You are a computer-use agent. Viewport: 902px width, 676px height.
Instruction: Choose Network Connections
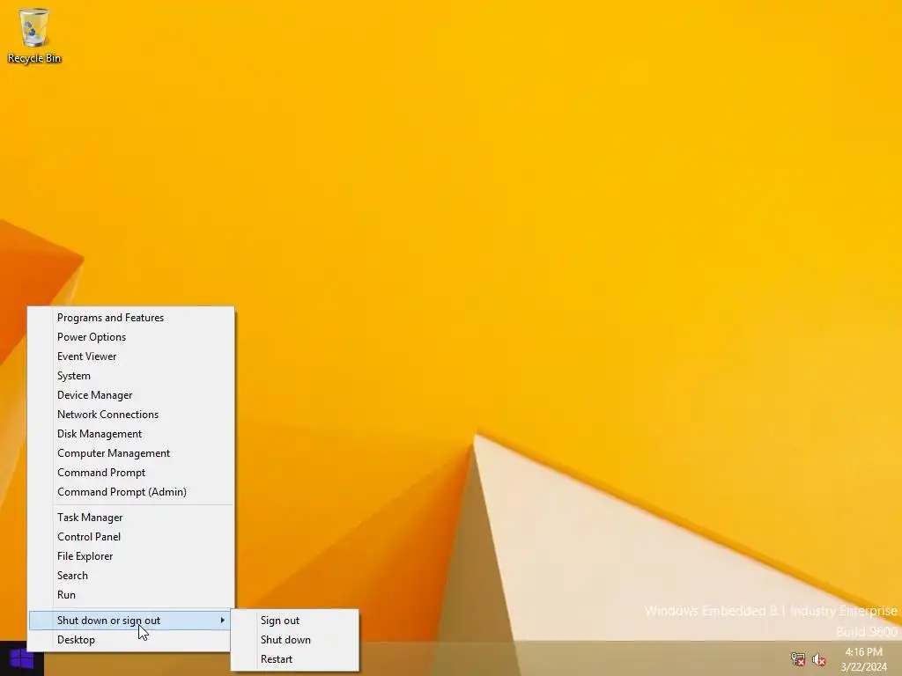[131, 415]
